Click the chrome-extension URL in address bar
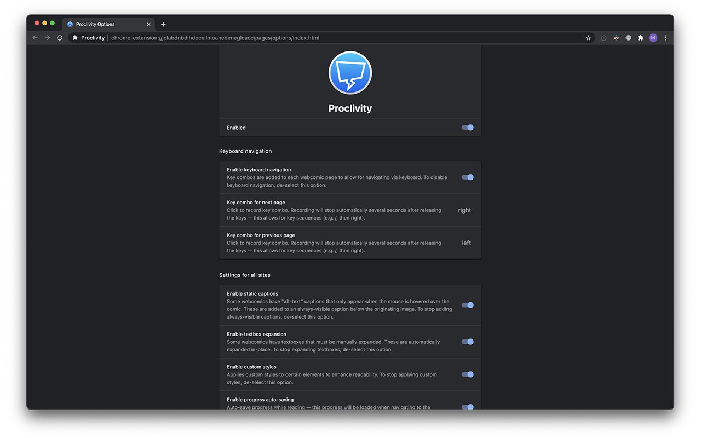The image size is (701, 438). pos(215,38)
